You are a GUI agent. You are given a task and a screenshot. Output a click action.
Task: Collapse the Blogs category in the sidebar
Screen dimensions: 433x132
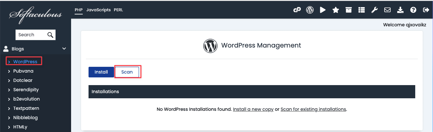(x=64, y=49)
